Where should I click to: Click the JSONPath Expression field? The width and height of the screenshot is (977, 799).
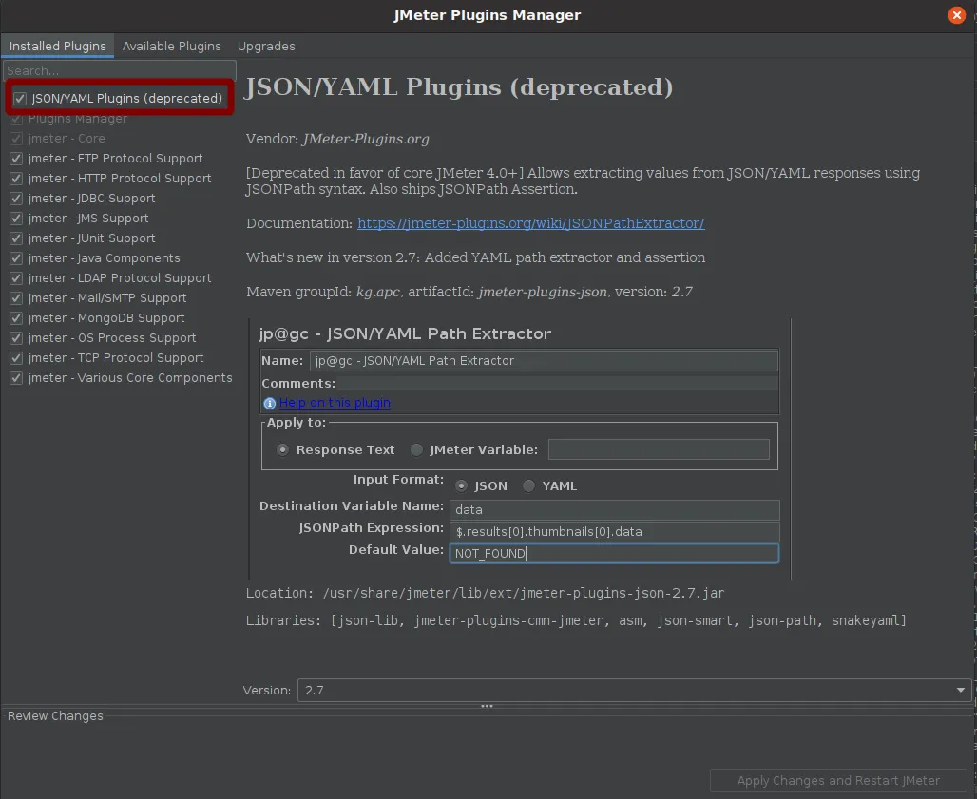pos(614,531)
